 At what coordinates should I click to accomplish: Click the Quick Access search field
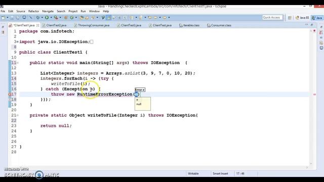272,18
